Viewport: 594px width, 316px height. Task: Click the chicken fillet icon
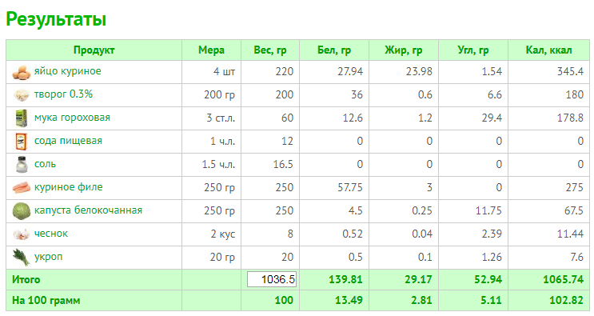pos(22,187)
